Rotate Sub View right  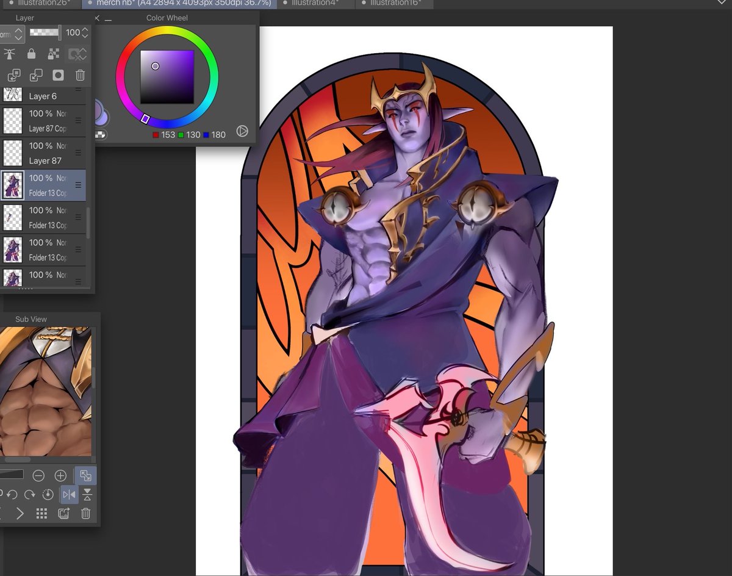click(x=29, y=495)
